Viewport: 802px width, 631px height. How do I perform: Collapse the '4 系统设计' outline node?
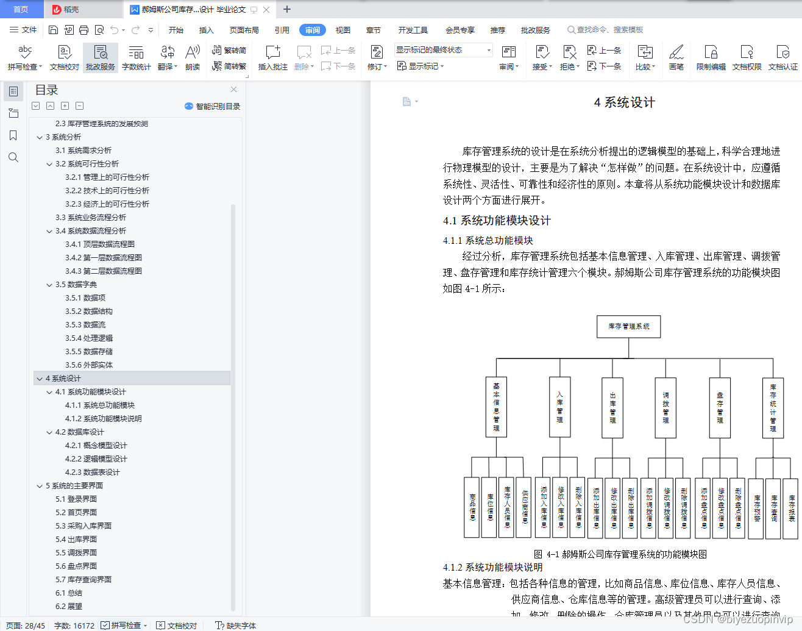pyautogui.click(x=40, y=379)
